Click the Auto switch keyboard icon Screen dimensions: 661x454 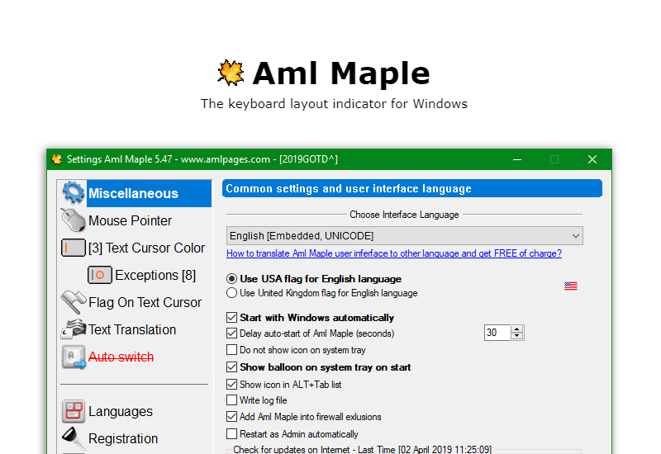(74, 357)
